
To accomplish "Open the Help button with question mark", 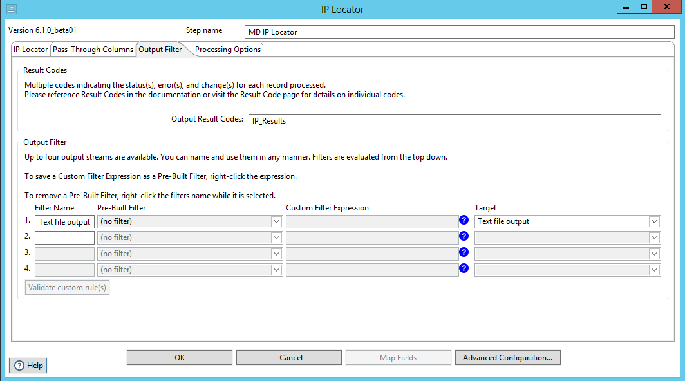I will (28, 365).
